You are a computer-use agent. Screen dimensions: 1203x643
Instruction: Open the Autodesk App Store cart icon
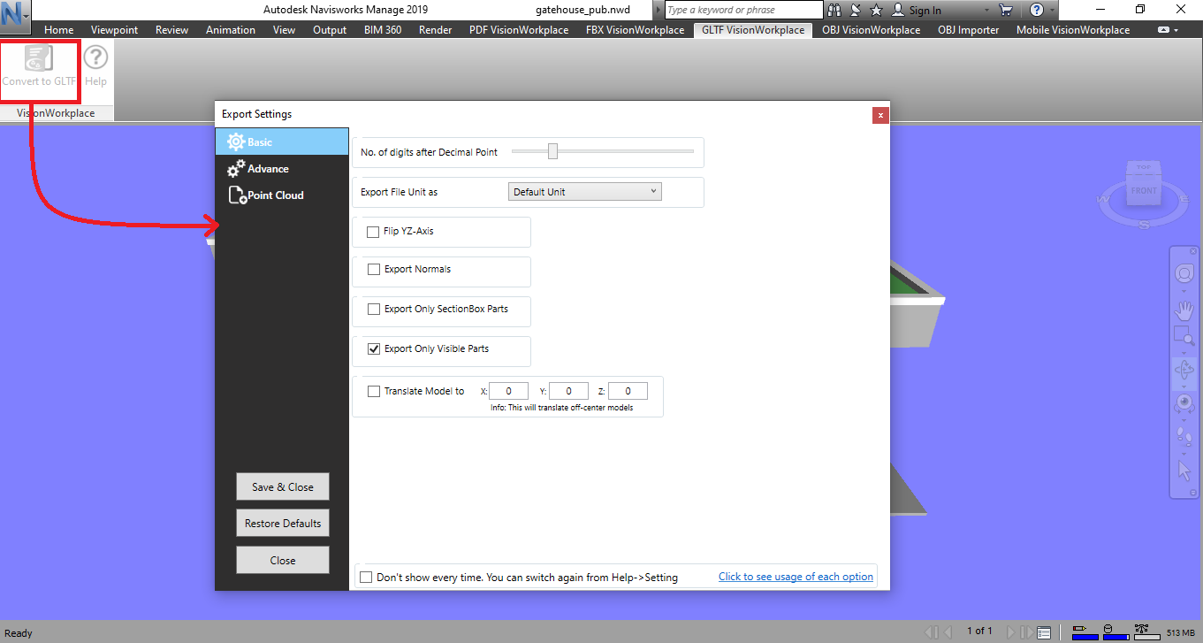pyautogui.click(x=1005, y=10)
